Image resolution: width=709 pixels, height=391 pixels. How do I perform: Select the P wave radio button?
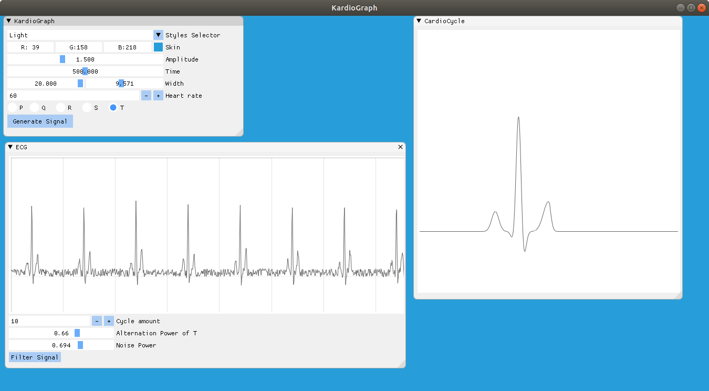point(11,107)
